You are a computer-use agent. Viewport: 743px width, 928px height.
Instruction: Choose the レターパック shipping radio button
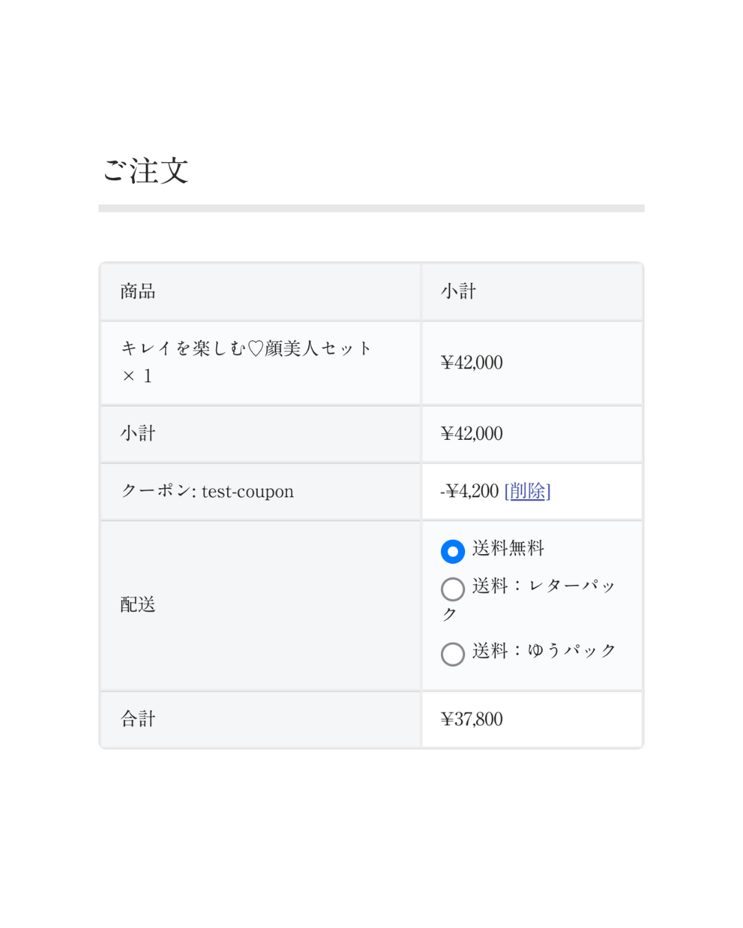pyautogui.click(x=453, y=589)
